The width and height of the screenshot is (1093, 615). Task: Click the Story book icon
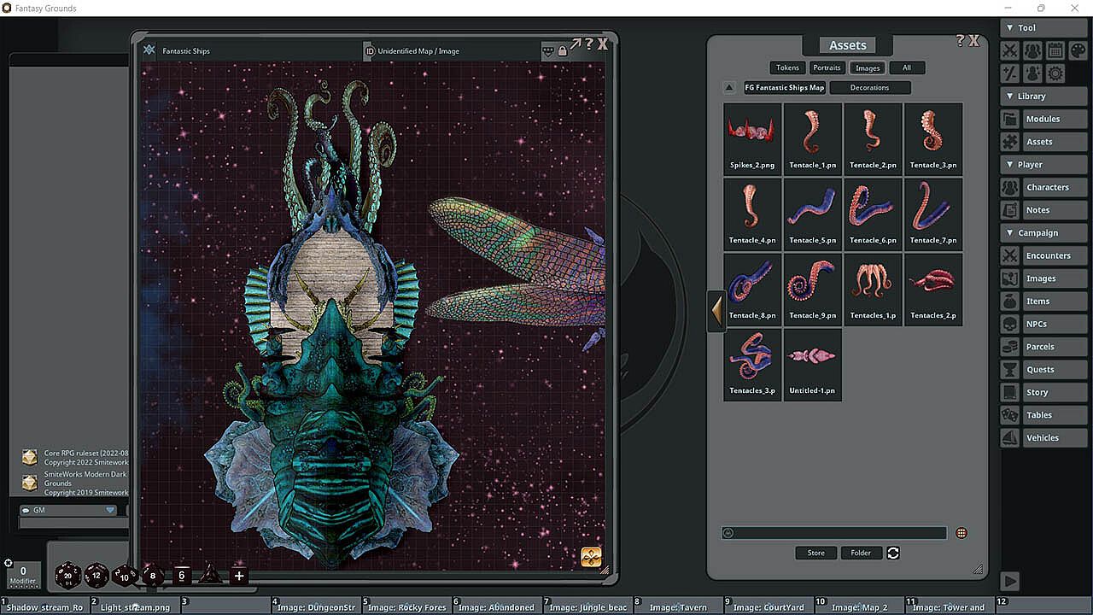point(1010,392)
